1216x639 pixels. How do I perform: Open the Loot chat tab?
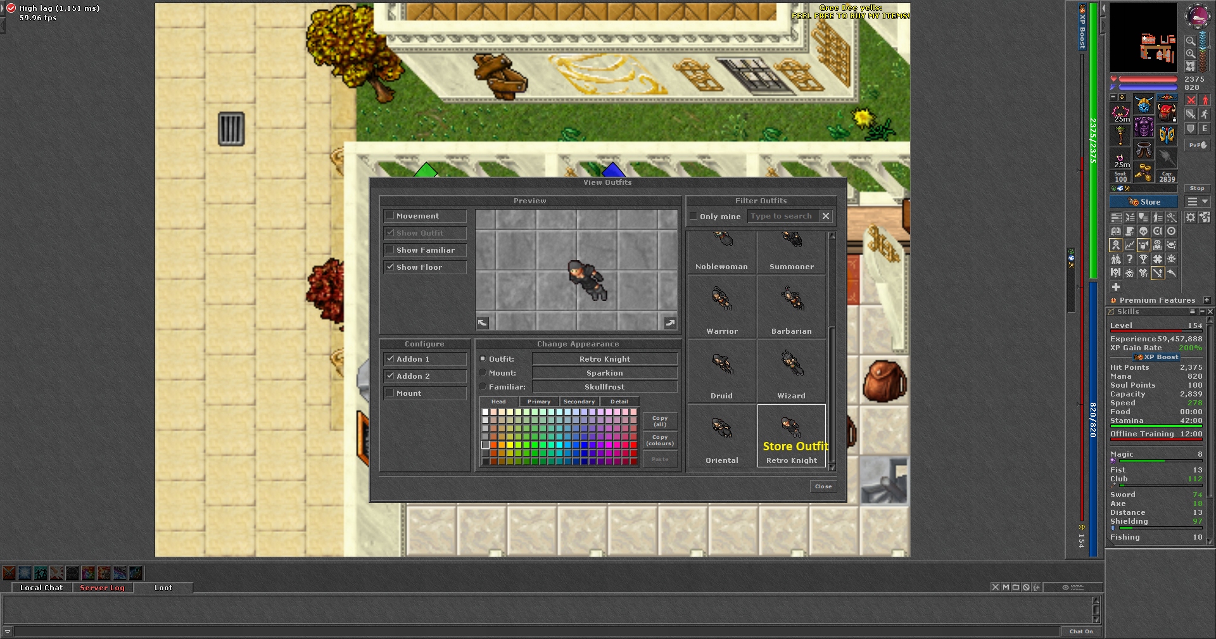(x=163, y=588)
